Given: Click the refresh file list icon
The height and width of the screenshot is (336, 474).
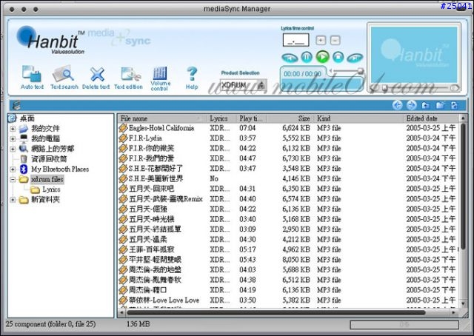Looking at the screenshot, I should (x=454, y=105).
